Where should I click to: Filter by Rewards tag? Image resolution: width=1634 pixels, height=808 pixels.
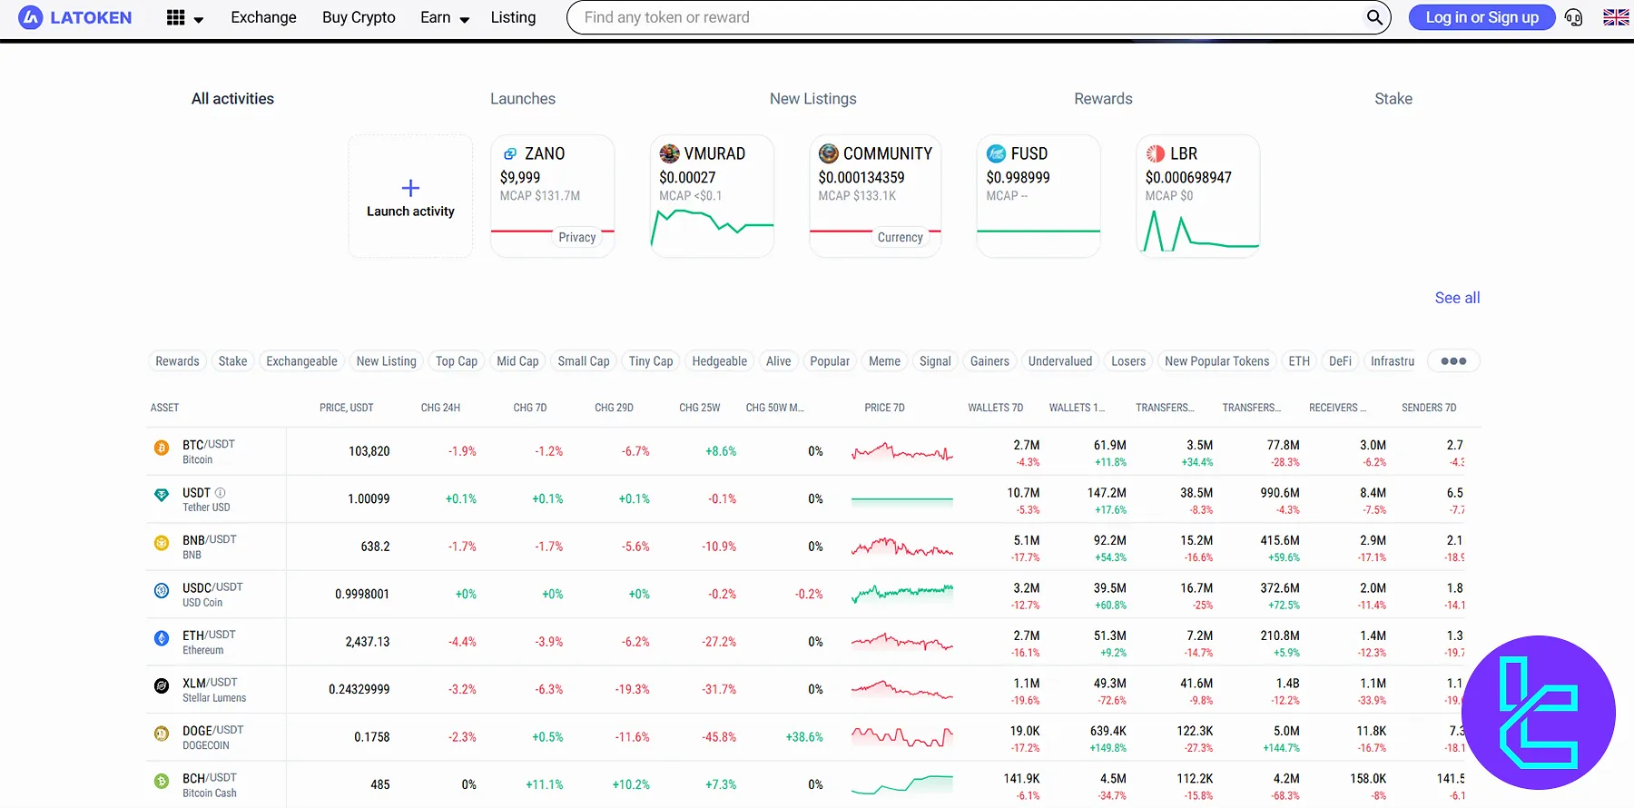pyautogui.click(x=177, y=360)
